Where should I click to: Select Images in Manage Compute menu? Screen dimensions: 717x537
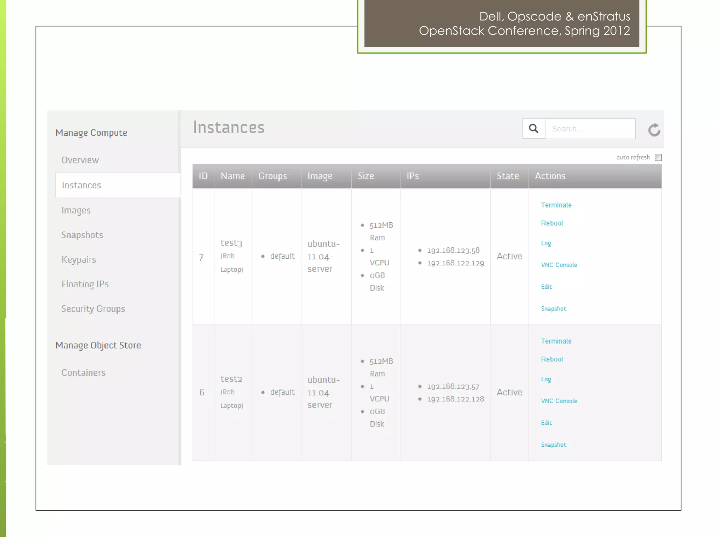click(76, 210)
